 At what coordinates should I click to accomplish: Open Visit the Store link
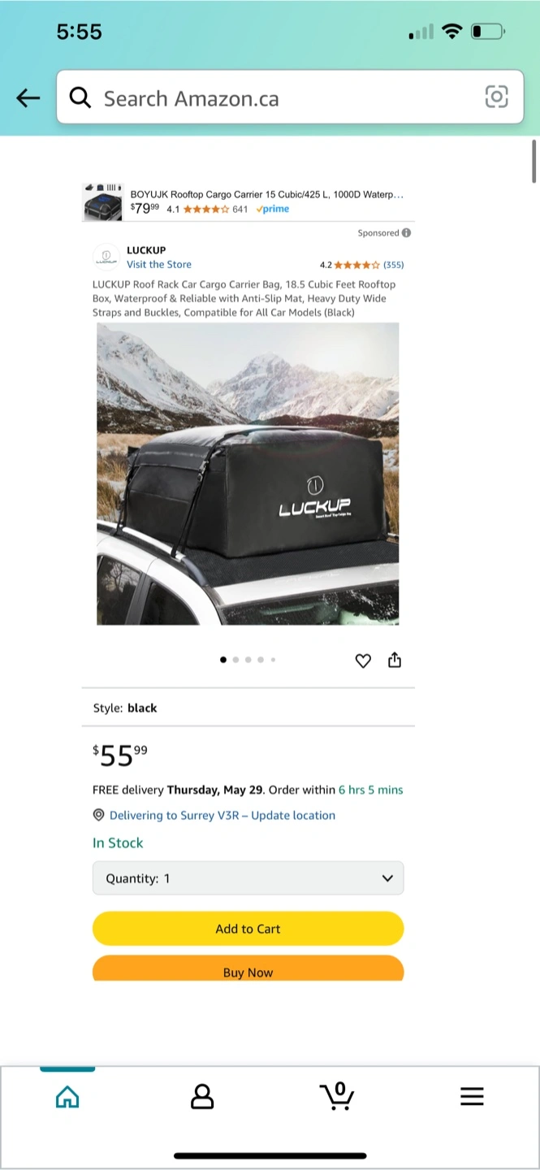point(159,265)
